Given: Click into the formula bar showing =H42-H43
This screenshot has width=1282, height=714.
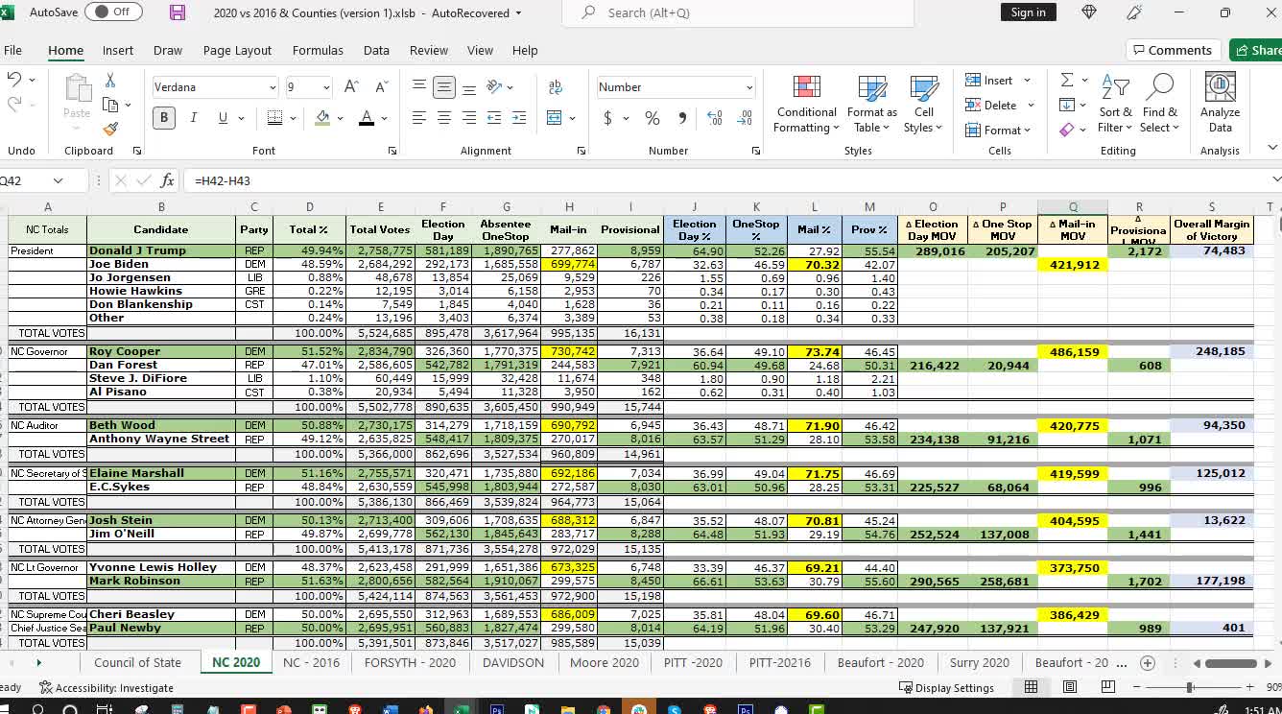Looking at the screenshot, I should tap(724, 180).
